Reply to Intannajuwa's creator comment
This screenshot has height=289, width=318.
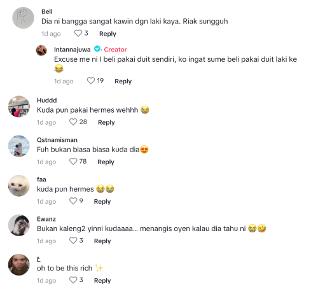tap(123, 81)
